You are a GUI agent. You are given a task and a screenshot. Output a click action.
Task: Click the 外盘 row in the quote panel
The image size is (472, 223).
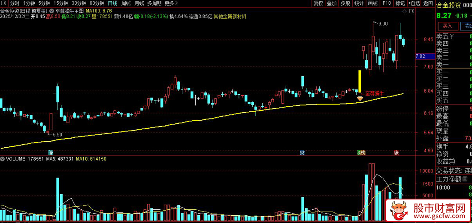[454, 138]
